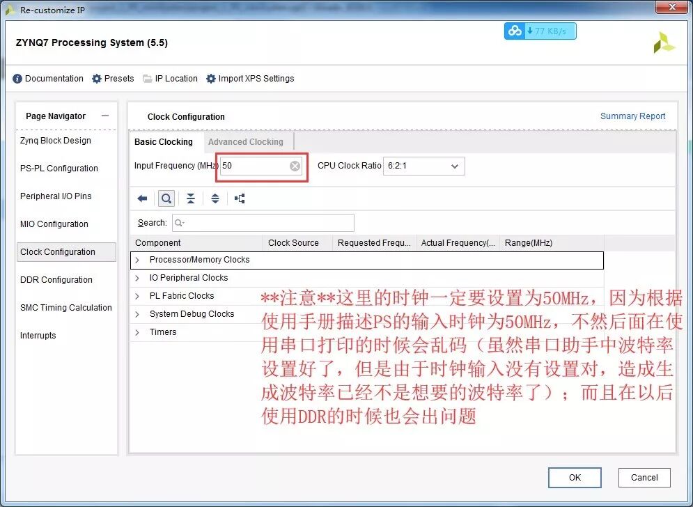This screenshot has height=507, width=693.
Task: Collapse Page Navigator with minus icon
Action: 104,116
